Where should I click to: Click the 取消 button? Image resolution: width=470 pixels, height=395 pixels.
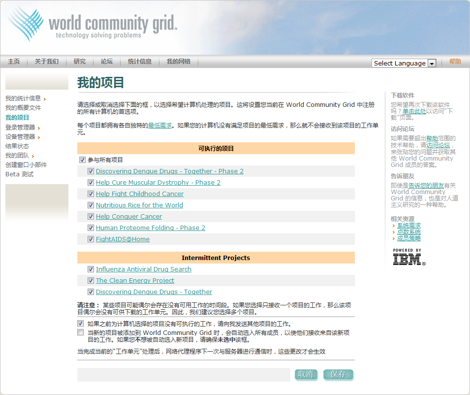pos(306,374)
